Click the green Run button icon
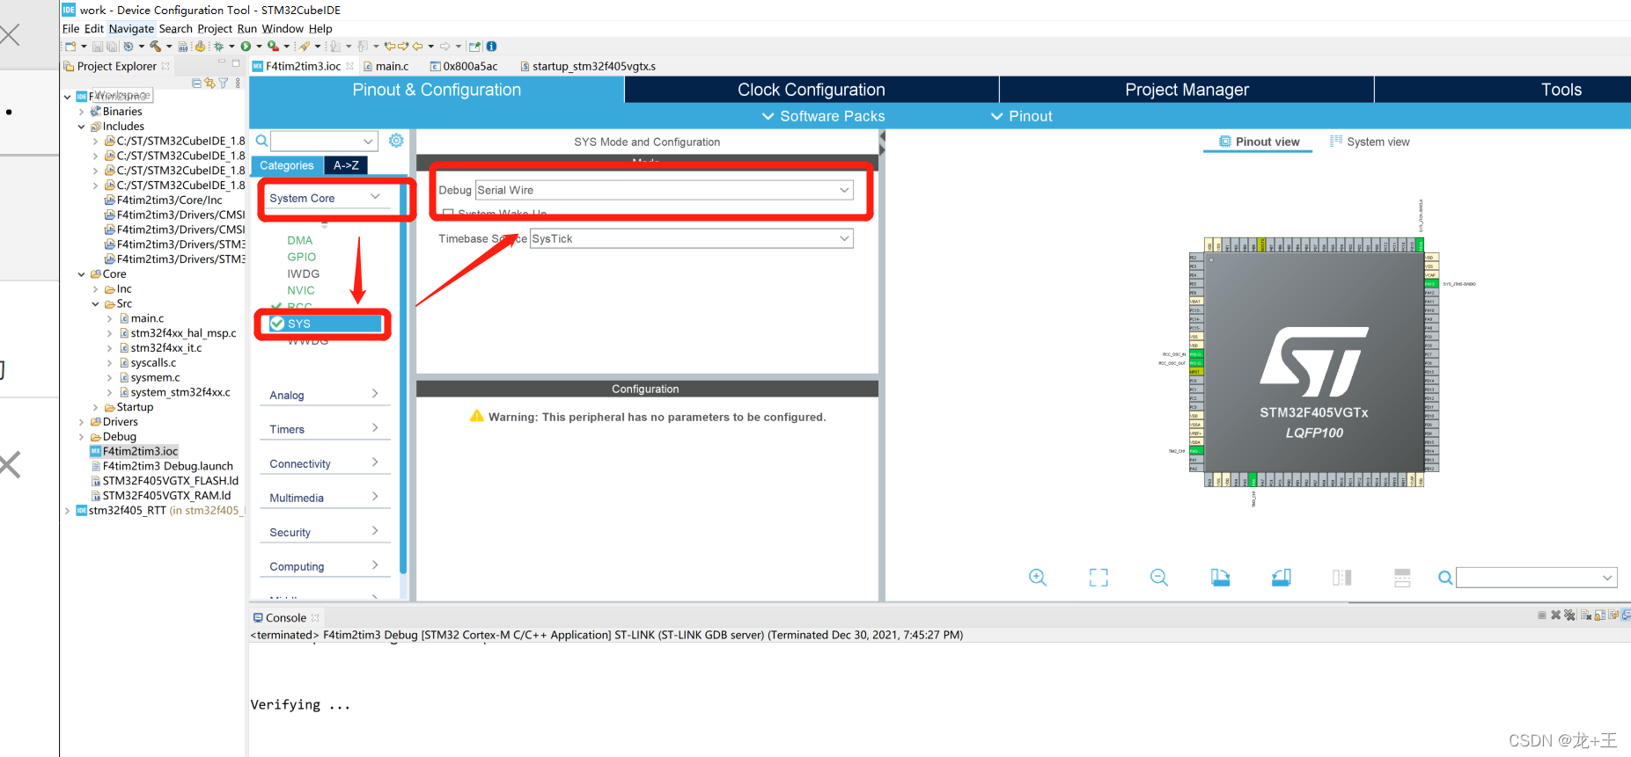Image resolution: width=1631 pixels, height=757 pixels. 246,47
